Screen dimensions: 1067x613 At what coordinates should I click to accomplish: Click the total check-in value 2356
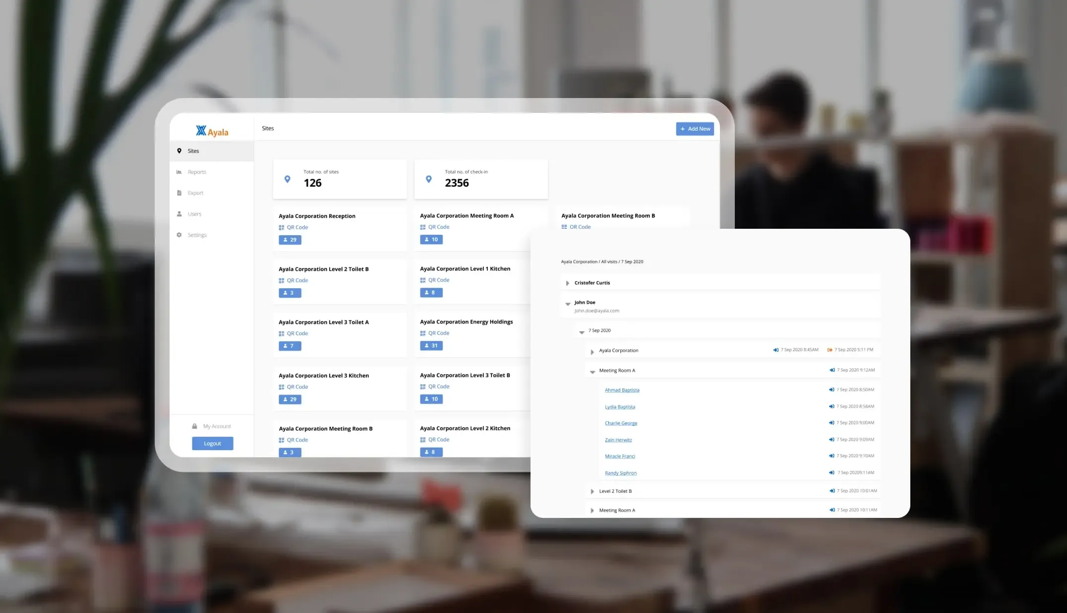pos(457,183)
